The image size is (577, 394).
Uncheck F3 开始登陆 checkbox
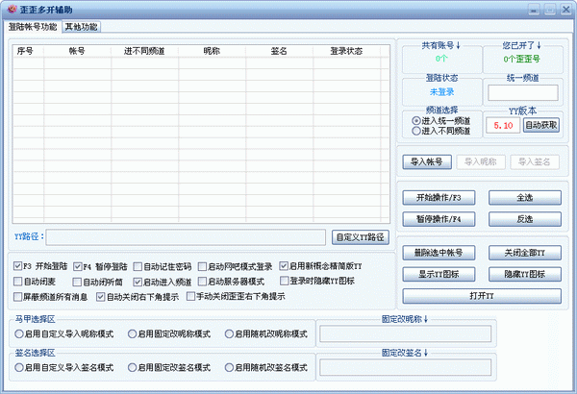click(x=17, y=266)
